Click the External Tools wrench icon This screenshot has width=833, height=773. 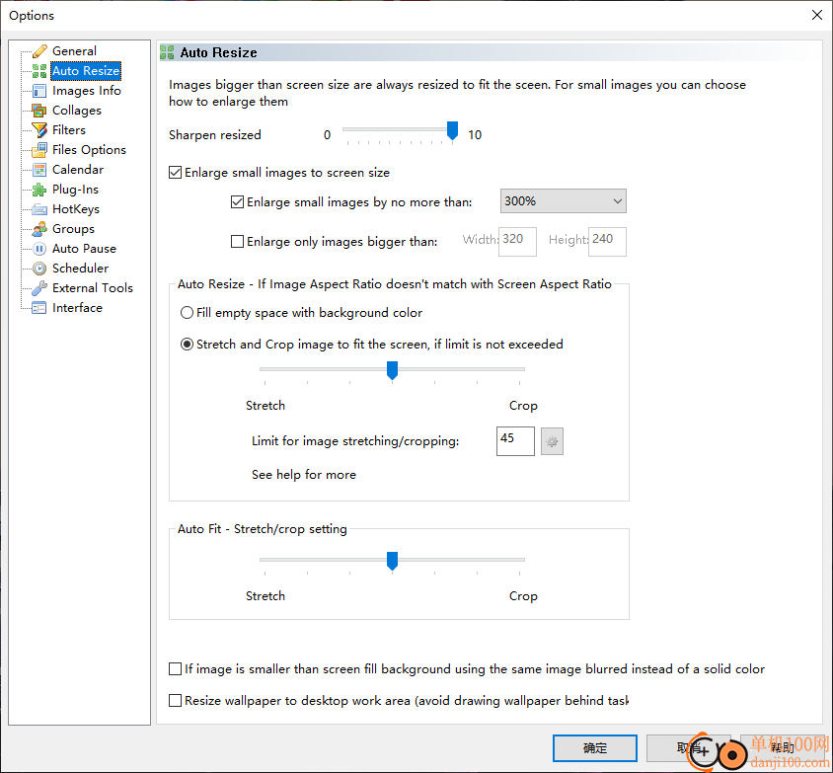(39, 288)
